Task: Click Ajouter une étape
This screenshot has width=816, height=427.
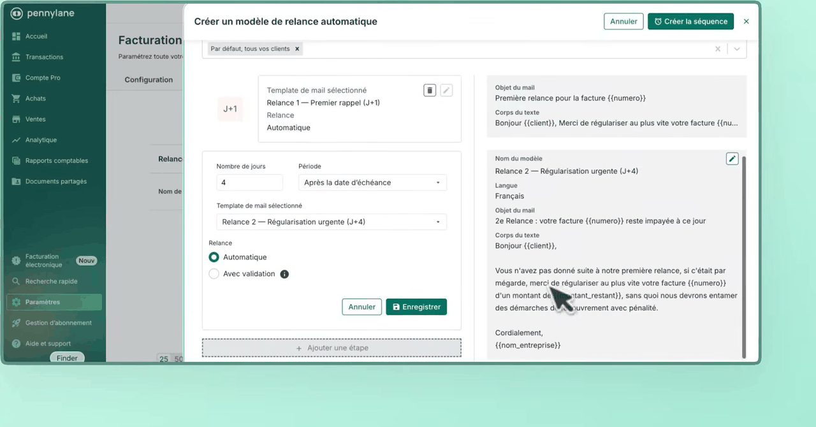Action: click(331, 348)
